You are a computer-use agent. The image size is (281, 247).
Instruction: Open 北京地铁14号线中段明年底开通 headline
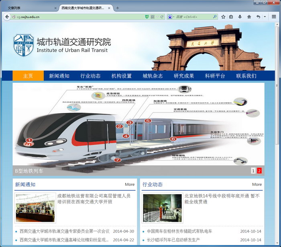click(222, 199)
